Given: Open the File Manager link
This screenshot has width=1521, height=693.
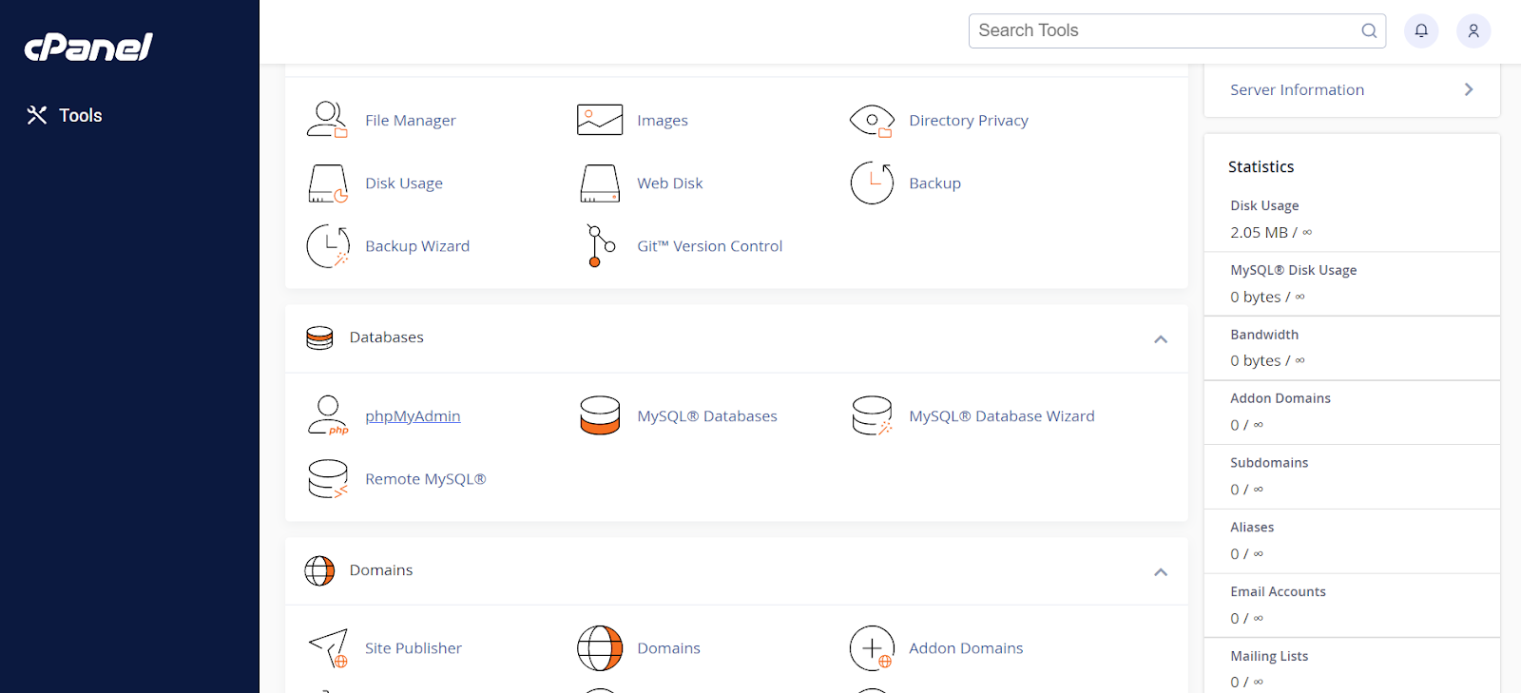Looking at the screenshot, I should point(411,121).
